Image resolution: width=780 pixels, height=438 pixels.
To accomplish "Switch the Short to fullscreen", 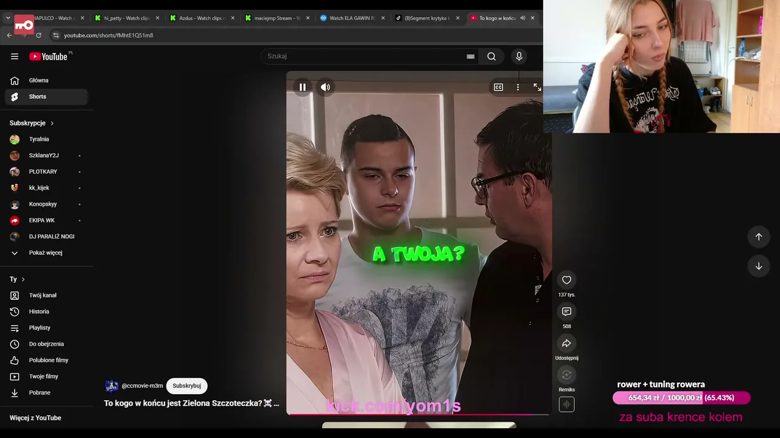I will point(537,87).
